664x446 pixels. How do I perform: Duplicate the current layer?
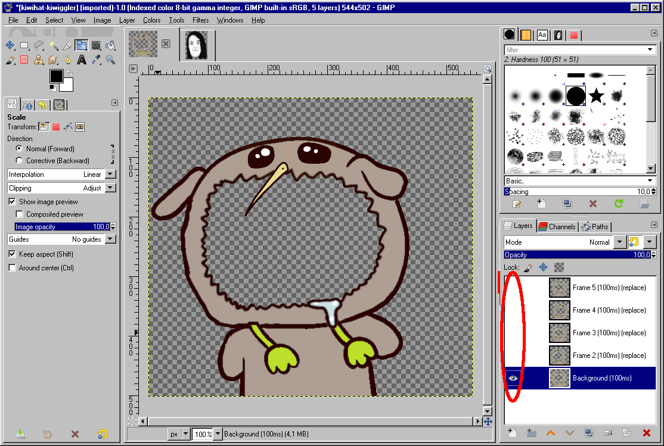point(589,433)
